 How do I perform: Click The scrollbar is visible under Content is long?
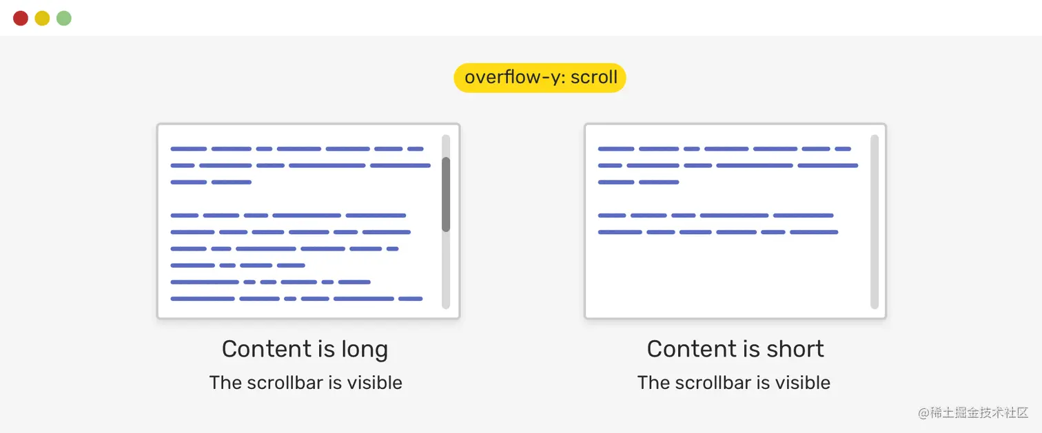coord(305,383)
